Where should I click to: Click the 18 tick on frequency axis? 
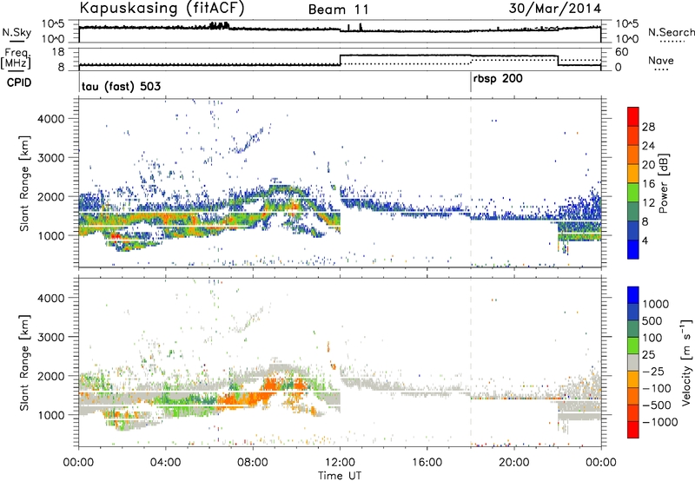[x=58, y=52]
